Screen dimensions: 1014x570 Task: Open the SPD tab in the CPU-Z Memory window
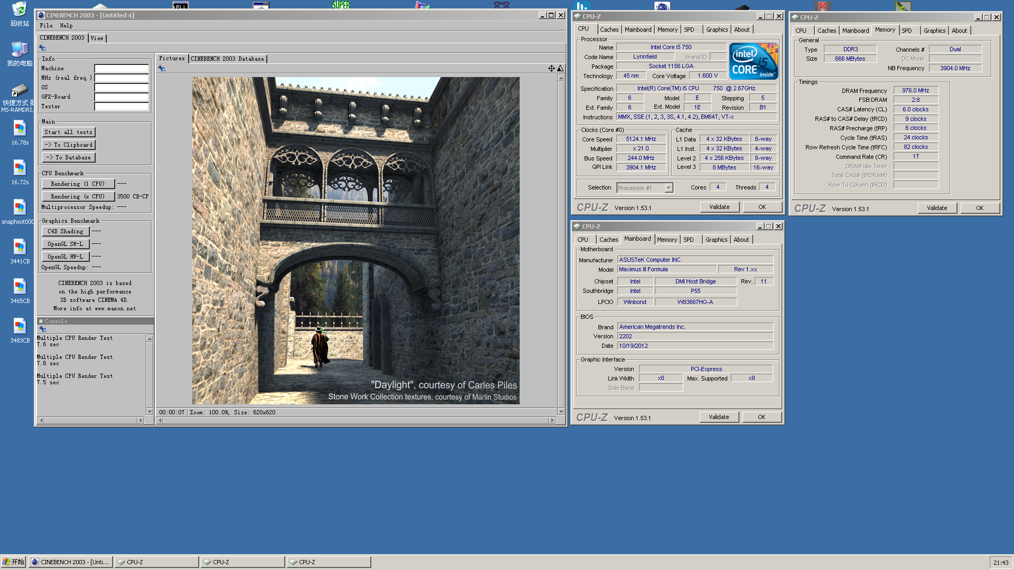click(x=906, y=31)
